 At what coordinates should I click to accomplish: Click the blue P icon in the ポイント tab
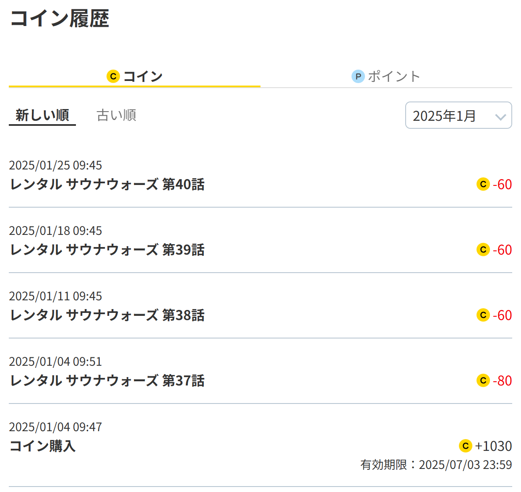pos(358,76)
